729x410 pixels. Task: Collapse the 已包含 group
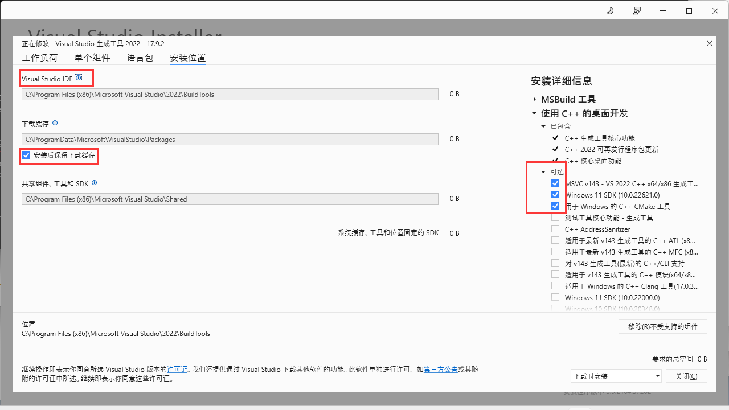coord(543,126)
